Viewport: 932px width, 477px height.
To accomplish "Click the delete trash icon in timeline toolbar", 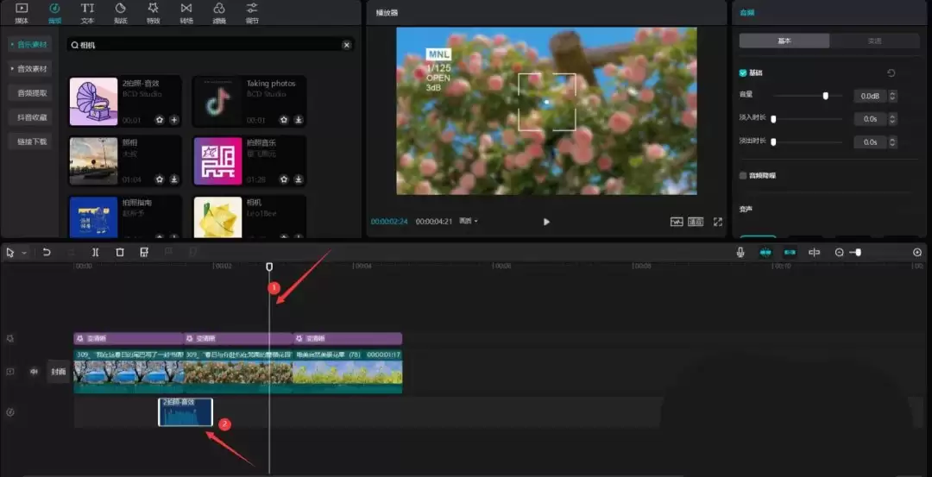I will coord(120,253).
